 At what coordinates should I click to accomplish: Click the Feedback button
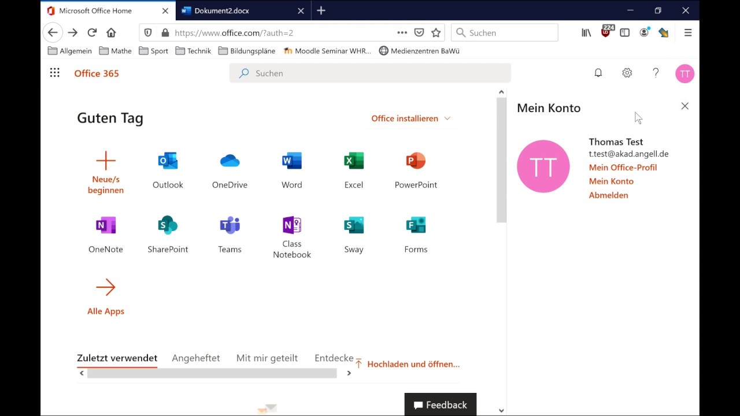tap(441, 405)
